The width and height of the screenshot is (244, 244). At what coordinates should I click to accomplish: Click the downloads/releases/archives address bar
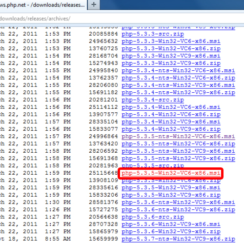tap(122, 19)
